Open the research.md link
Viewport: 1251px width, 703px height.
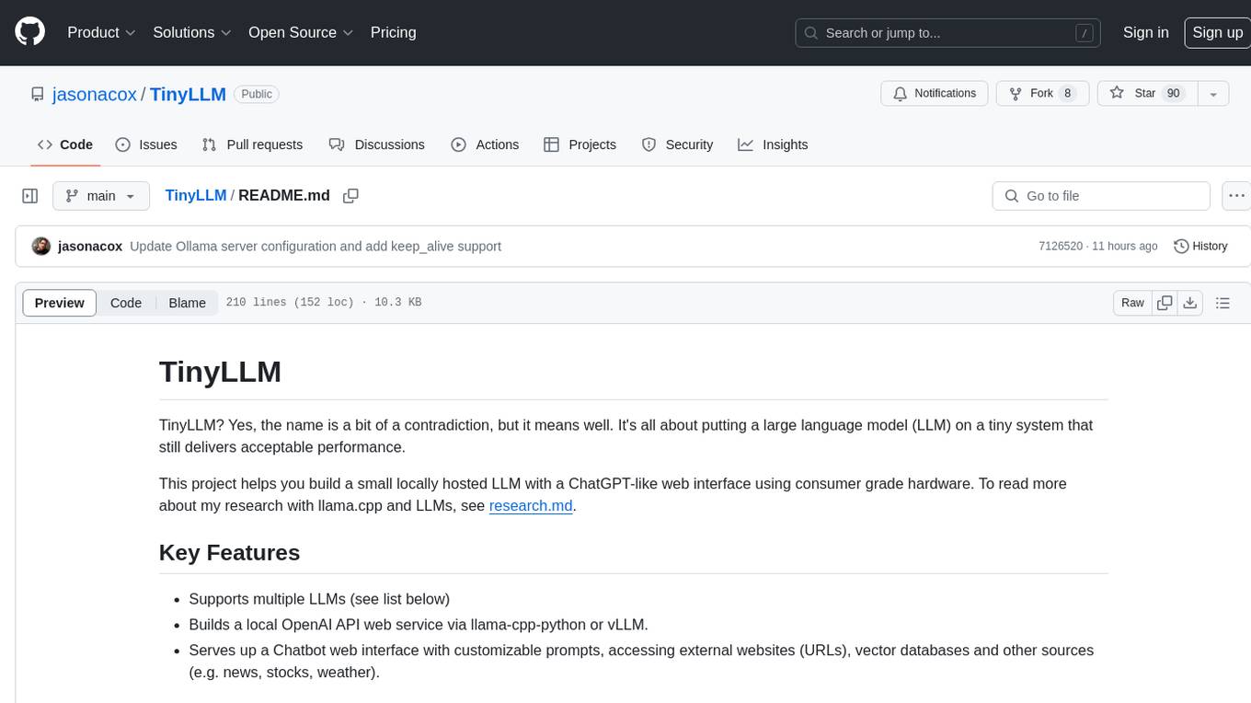(x=532, y=505)
